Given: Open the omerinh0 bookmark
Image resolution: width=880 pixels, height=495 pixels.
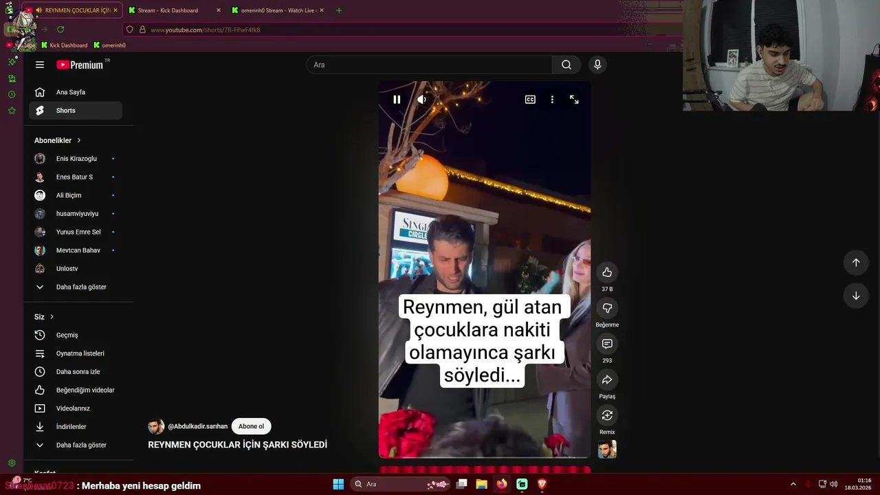Looking at the screenshot, I should [x=109, y=45].
